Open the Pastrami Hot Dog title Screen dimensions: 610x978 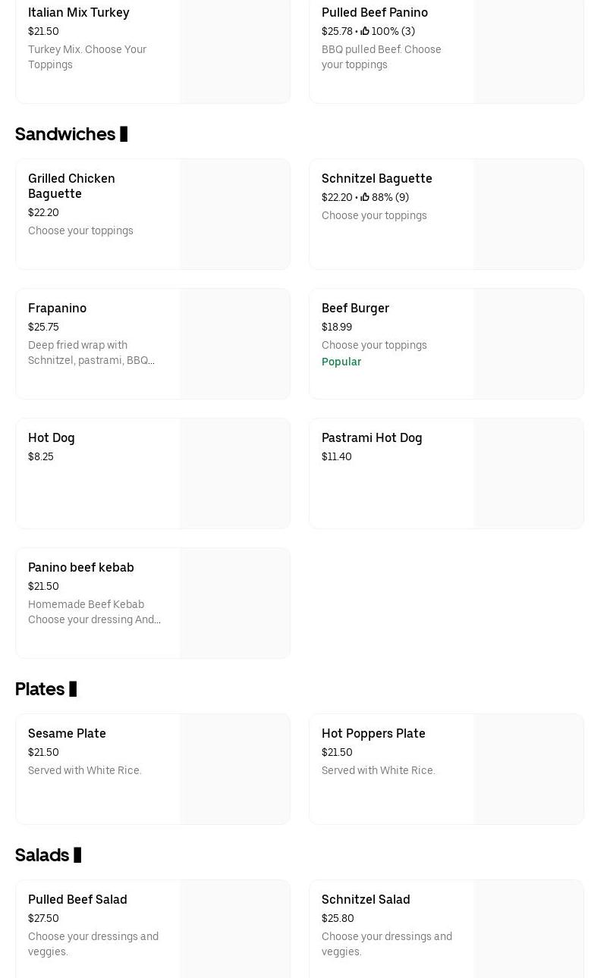pyautogui.click(x=372, y=437)
